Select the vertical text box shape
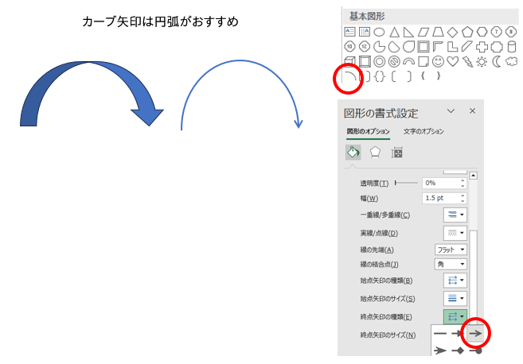This screenshot has width=523, height=364. tap(365, 32)
